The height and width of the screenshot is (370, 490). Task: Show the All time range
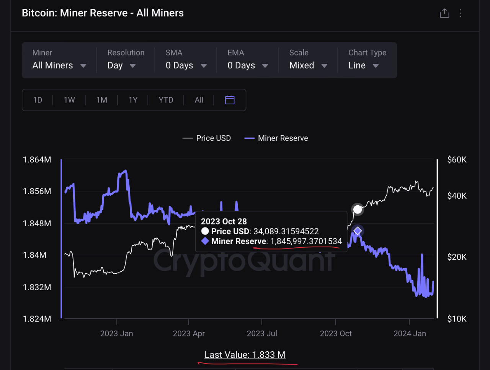[x=199, y=100]
